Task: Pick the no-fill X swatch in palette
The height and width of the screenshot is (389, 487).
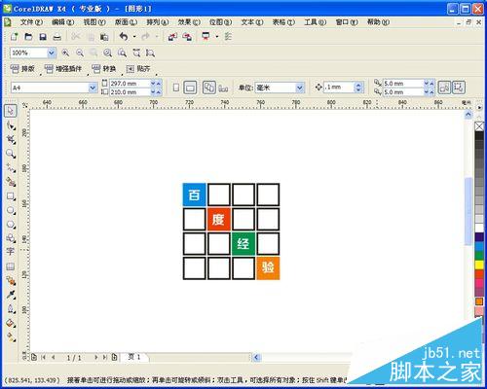Action: coord(479,126)
